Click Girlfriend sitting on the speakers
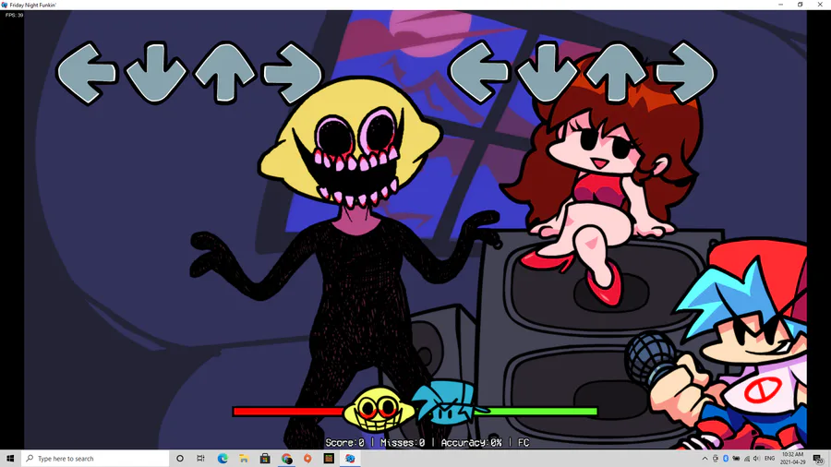The height and width of the screenshot is (467, 831). (x=599, y=180)
